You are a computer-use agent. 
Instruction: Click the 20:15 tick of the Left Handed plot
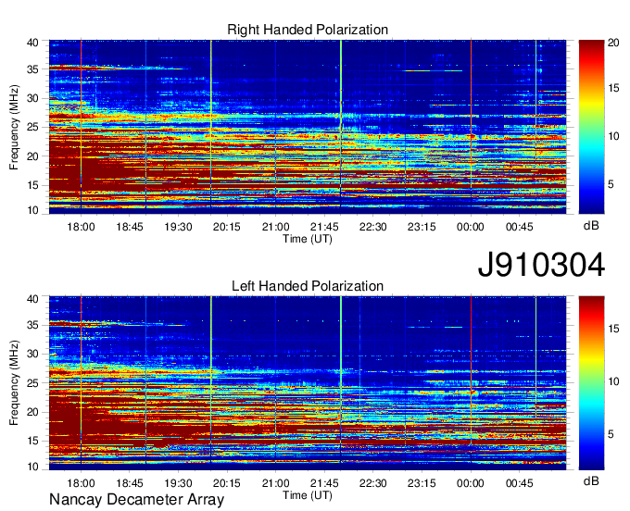tap(227, 483)
